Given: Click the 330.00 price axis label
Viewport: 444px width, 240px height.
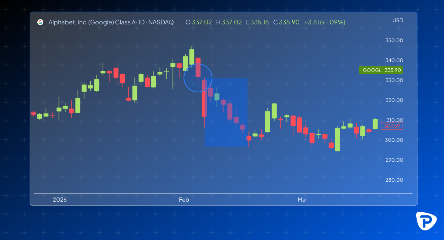Looking at the screenshot, I should 394,80.
